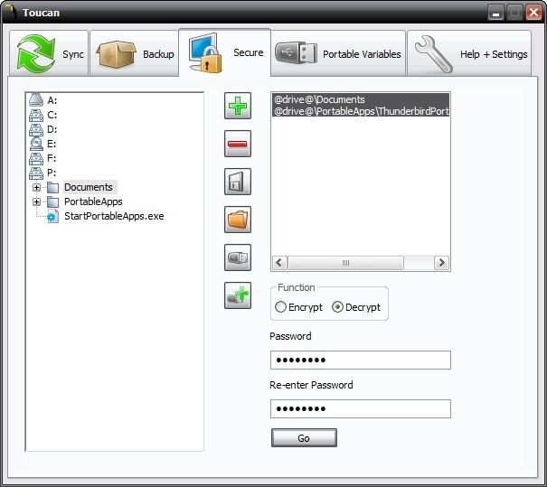Image resolution: width=547 pixels, height=487 pixels.
Task: Click the green plus Add button
Action: [238, 106]
